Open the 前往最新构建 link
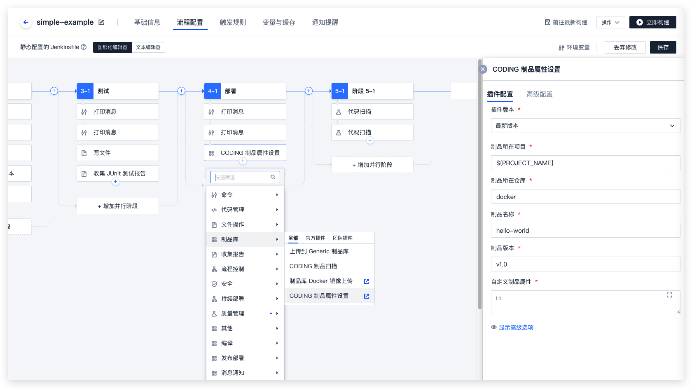Viewport: 692px width, 388px height. pos(566,22)
